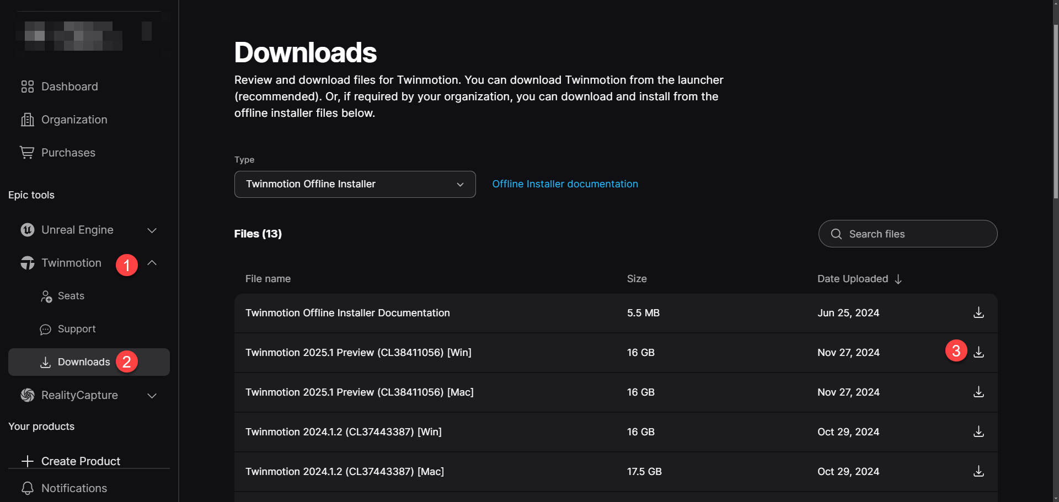1059x502 pixels.
Task: Click the Seats user icon
Action: point(46,296)
